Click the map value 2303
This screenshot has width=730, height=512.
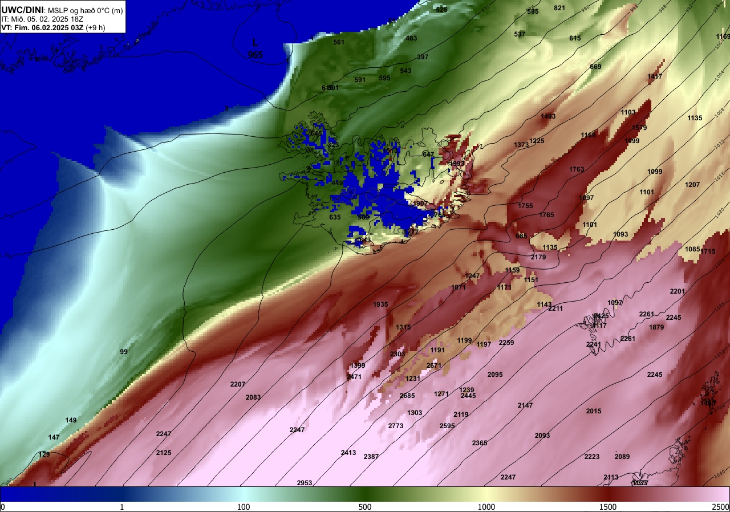pyautogui.click(x=398, y=354)
